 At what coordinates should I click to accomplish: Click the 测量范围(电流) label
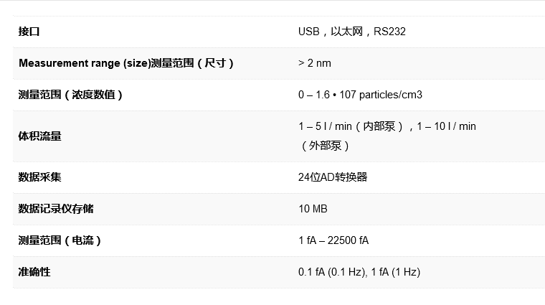[x=60, y=240]
